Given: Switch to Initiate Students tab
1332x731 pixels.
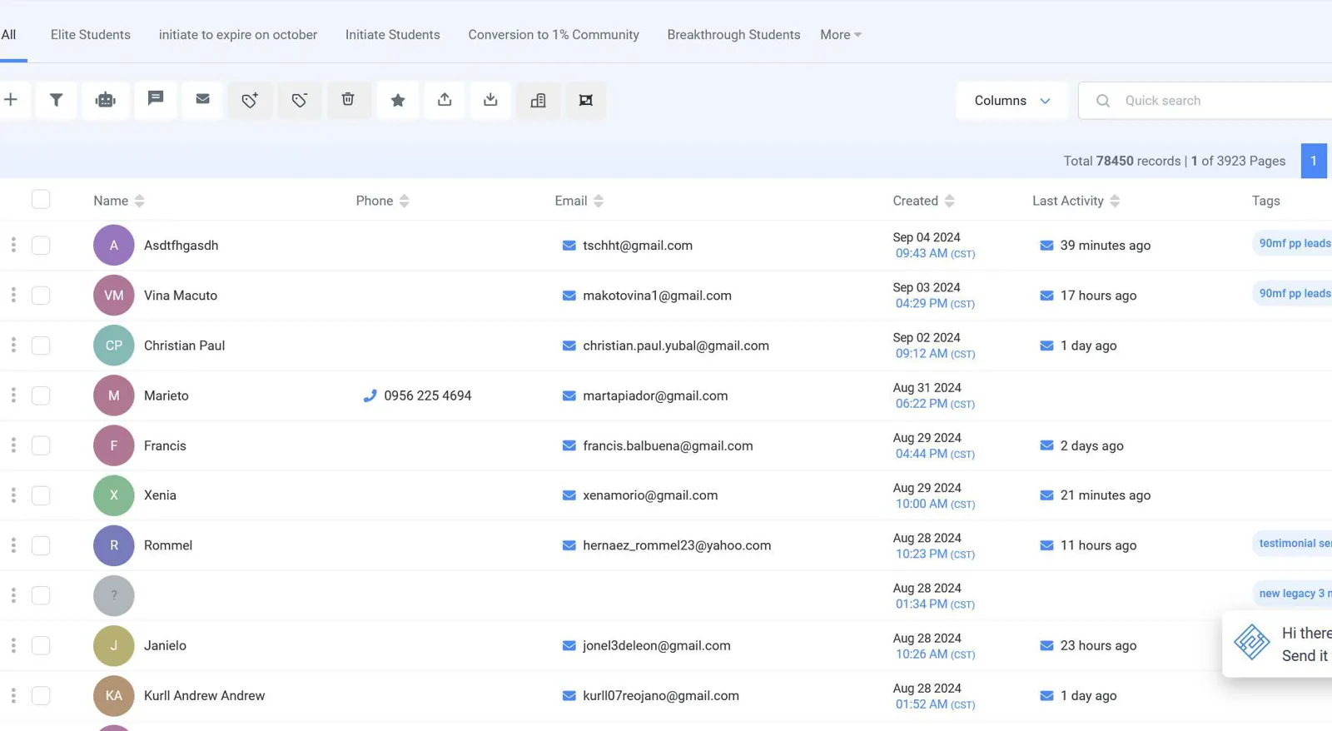Looking at the screenshot, I should 393,35.
